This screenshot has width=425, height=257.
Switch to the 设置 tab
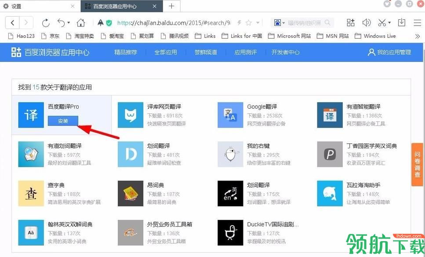click(40, 6)
